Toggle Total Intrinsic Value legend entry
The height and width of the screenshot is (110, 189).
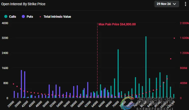coord(55,17)
